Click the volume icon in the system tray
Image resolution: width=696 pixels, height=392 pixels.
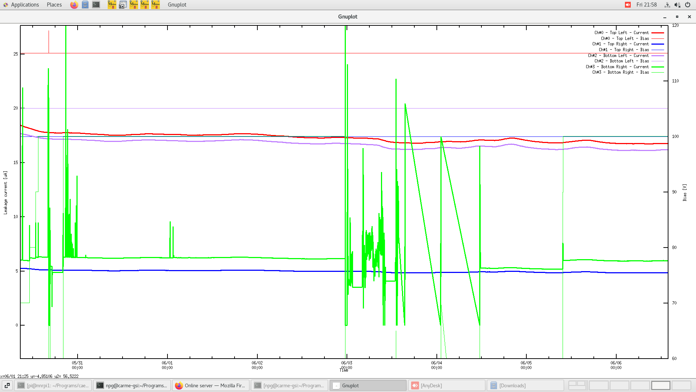[677, 5]
